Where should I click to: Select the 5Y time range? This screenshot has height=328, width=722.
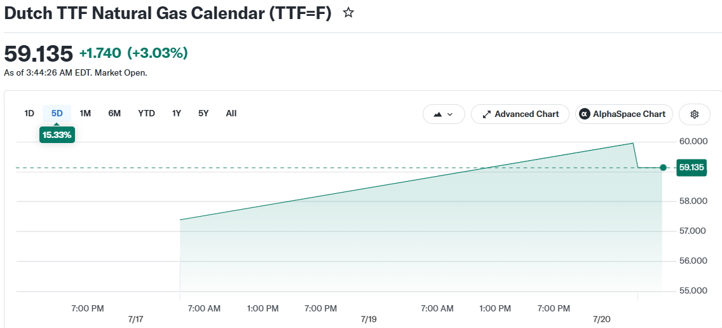pos(203,113)
